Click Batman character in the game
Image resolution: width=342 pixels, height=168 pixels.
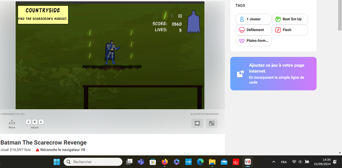tap(111, 52)
